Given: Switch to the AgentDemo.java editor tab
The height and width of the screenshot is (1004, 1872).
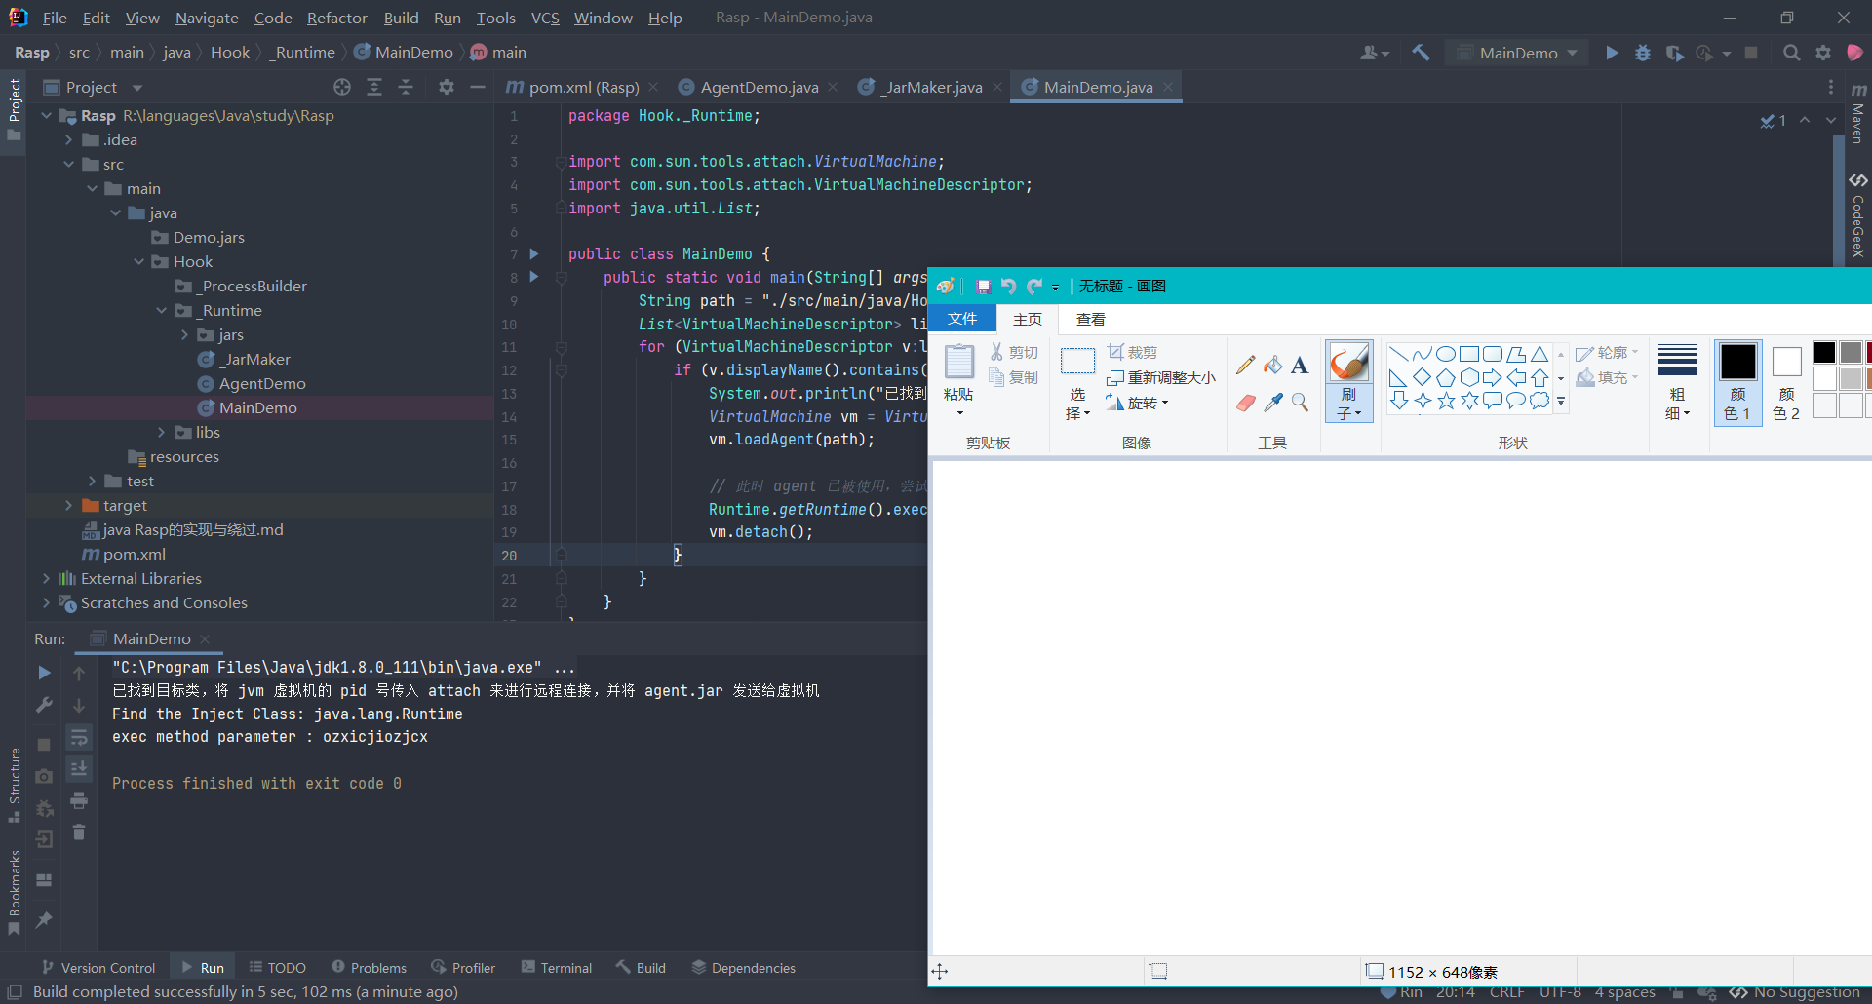Looking at the screenshot, I should point(759,87).
